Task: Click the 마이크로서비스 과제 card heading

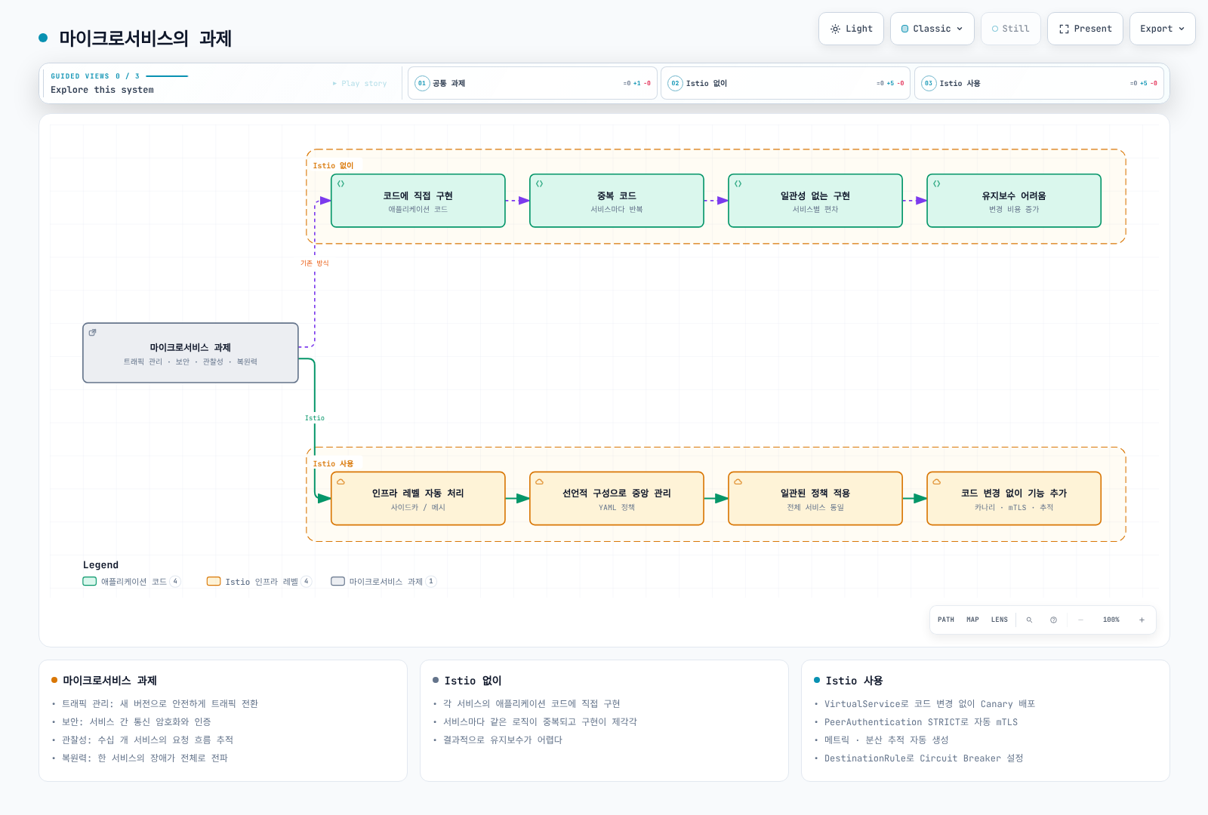Action: pos(109,681)
